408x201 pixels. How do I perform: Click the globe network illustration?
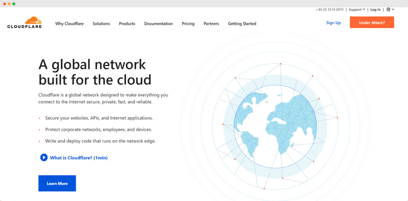[275, 126]
